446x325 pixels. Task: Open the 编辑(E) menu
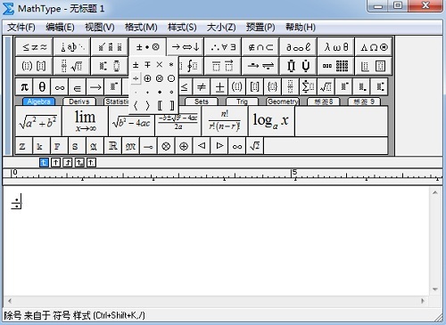point(60,28)
